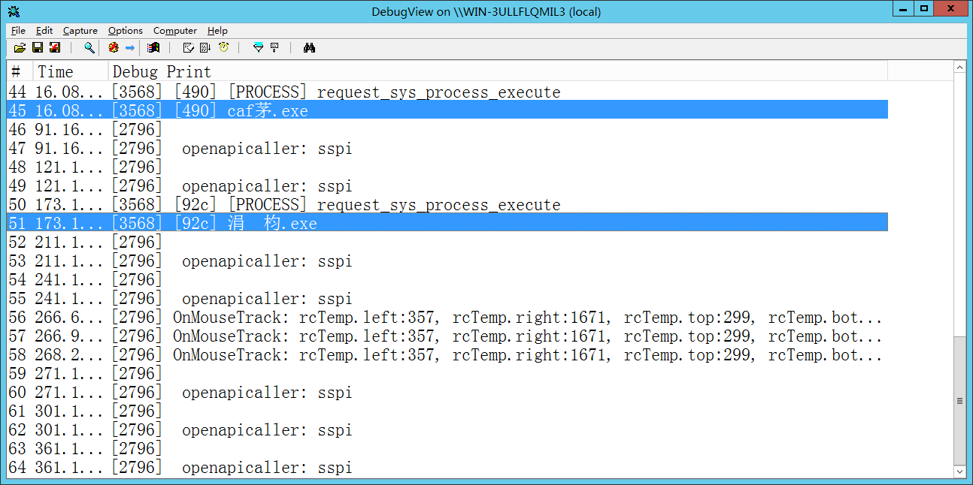
Task: Click the scrollbar down arrow
Action: [x=959, y=471]
